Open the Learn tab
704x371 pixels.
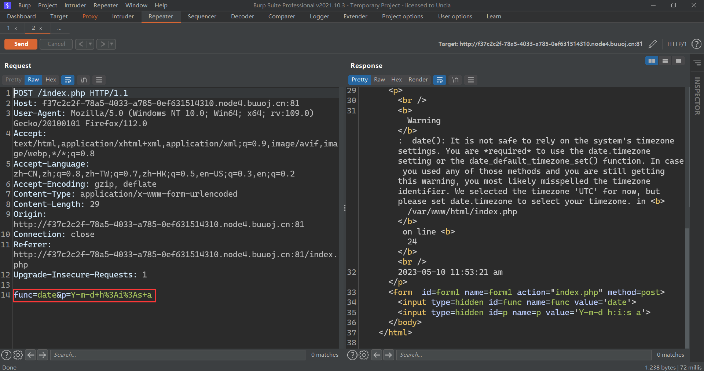[494, 17]
